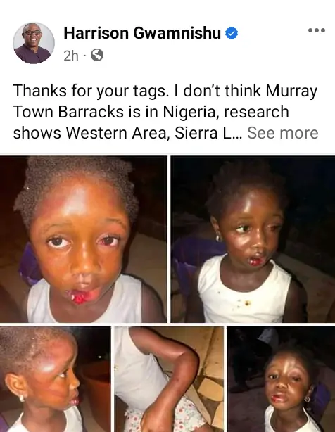Click the post text starting 'Thanks for your tags'
335x432 pixels.
165,112
